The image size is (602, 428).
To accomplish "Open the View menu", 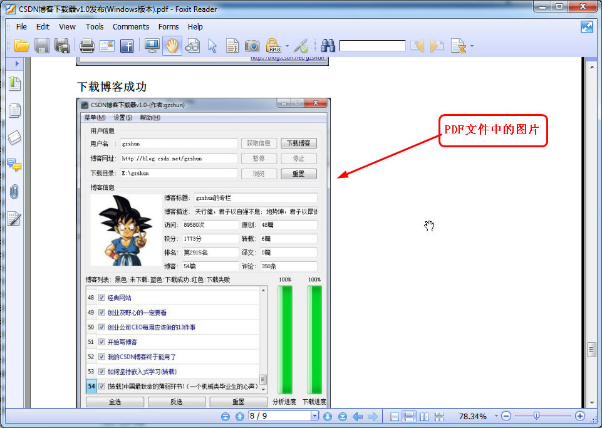I will click(x=67, y=26).
